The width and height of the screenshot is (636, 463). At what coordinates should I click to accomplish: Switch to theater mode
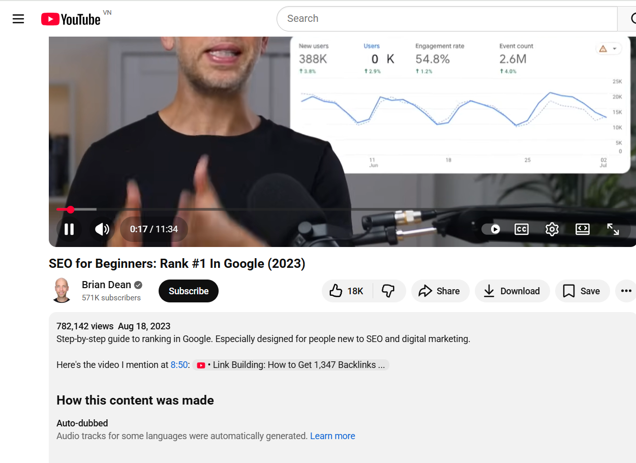(583, 229)
